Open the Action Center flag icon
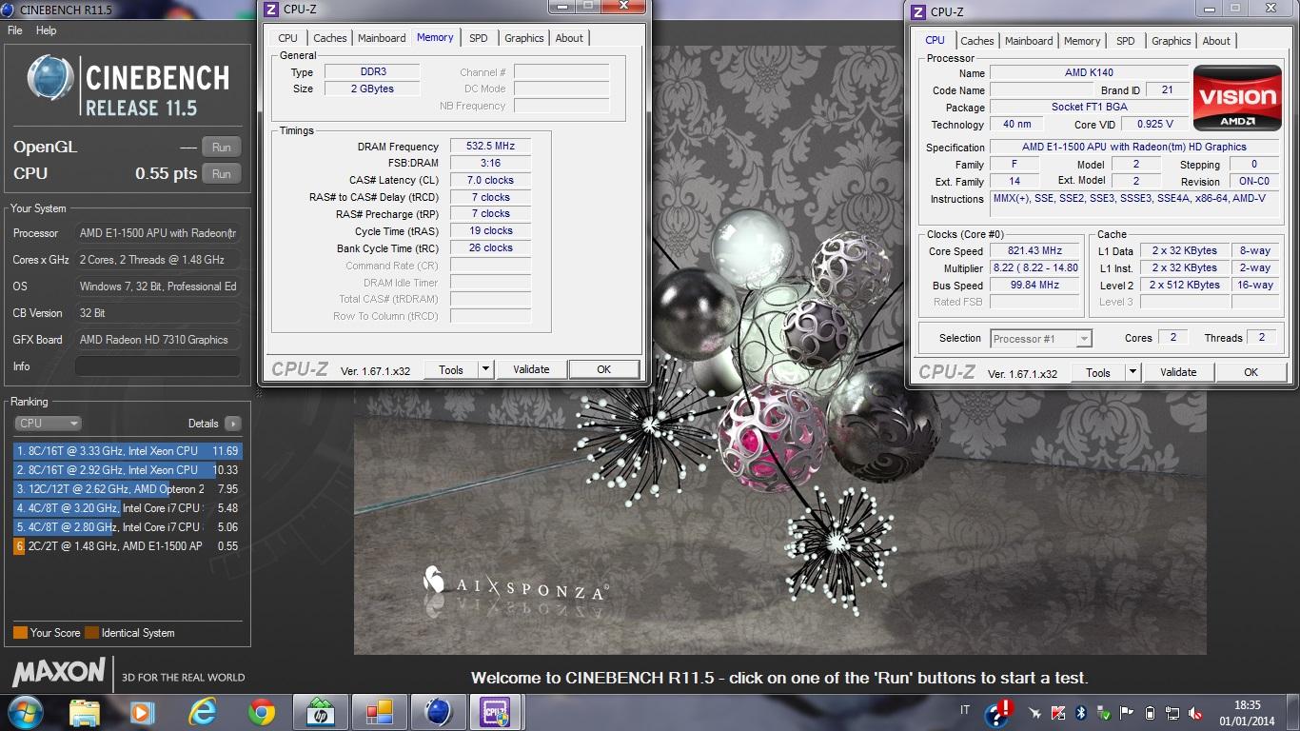 pyautogui.click(x=1127, y=713)
